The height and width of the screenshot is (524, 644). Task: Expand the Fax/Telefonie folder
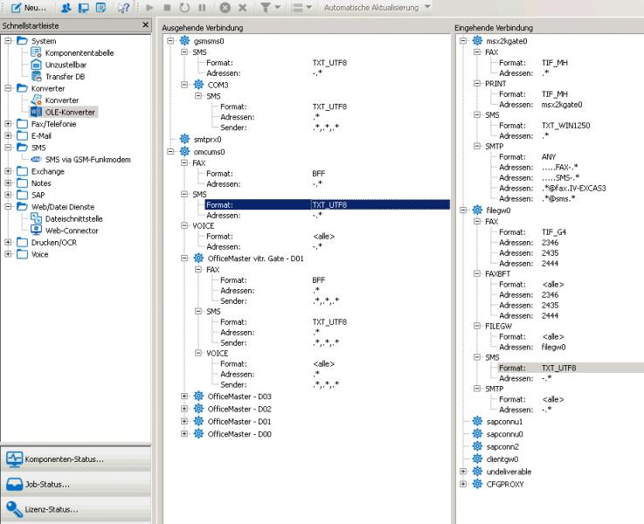tap(9, 124)
